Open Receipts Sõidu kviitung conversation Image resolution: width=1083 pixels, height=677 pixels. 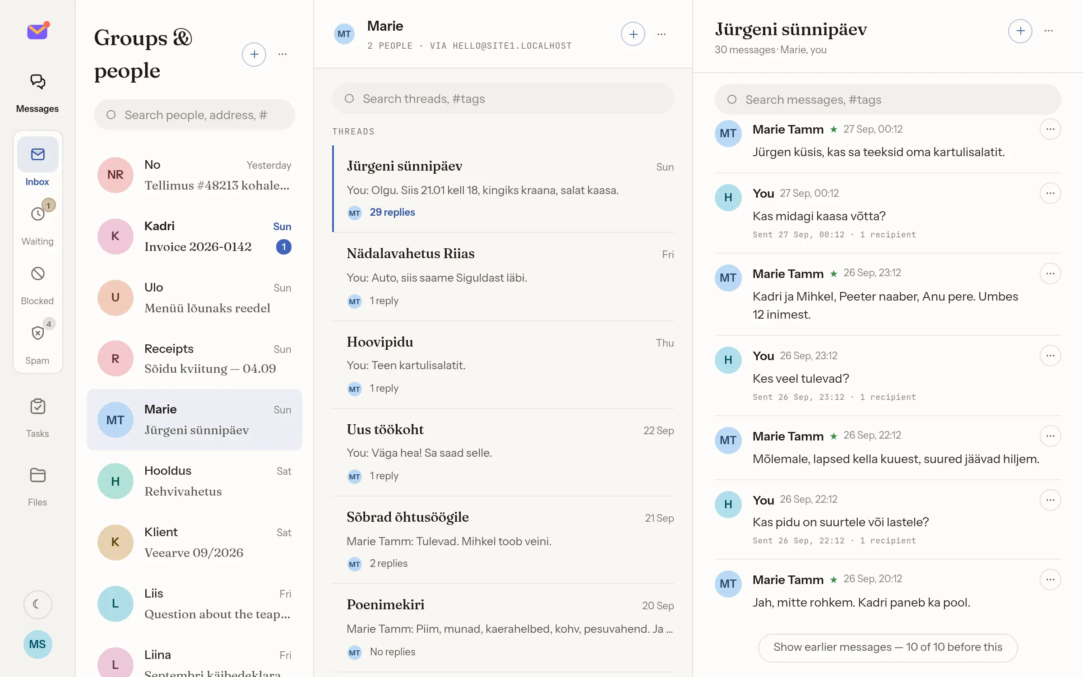point(194,359)
